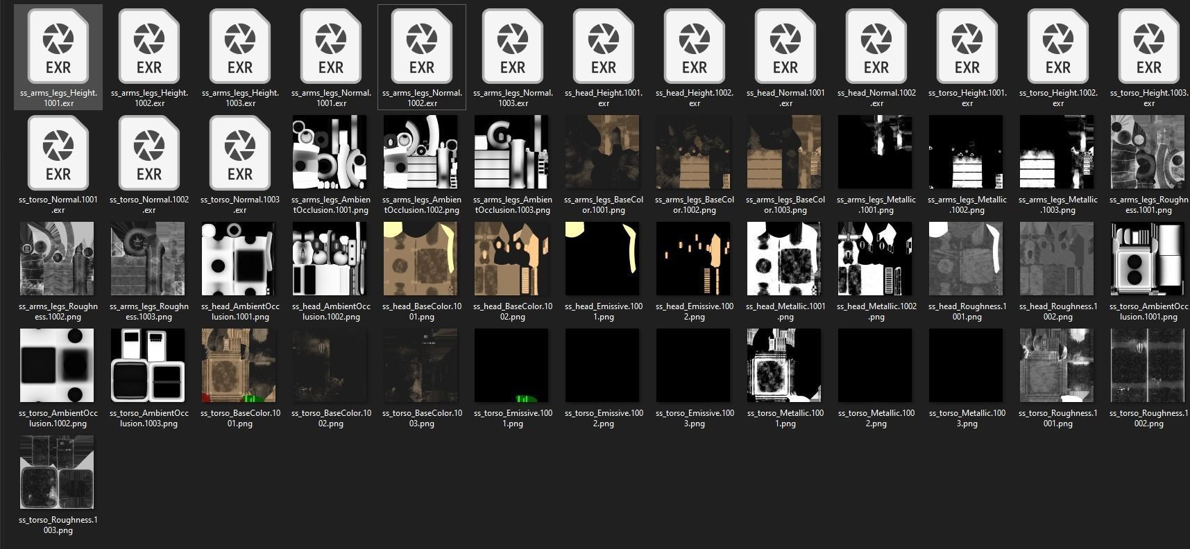1190x549 pixels.
Task: Select ss_head_Roughness.1002.png thumbnail
Action: [x=1057, y=259]
